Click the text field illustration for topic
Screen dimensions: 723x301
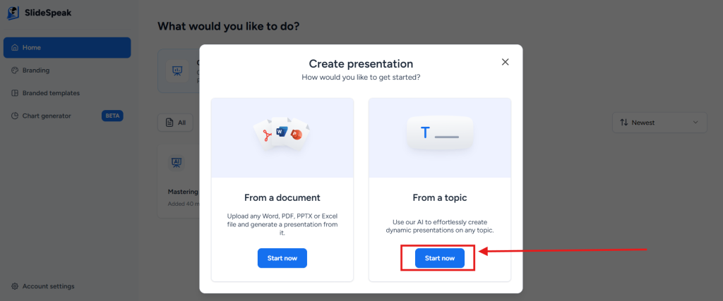point(440,133)
